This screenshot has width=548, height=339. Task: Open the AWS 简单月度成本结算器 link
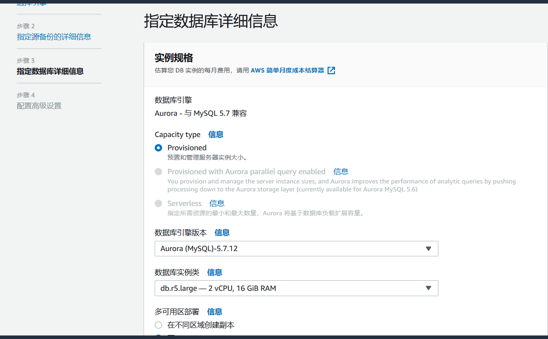click(287, 70)
